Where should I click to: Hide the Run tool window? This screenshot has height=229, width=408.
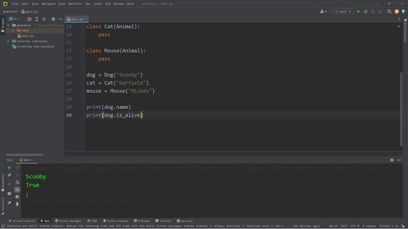(399, 160)
